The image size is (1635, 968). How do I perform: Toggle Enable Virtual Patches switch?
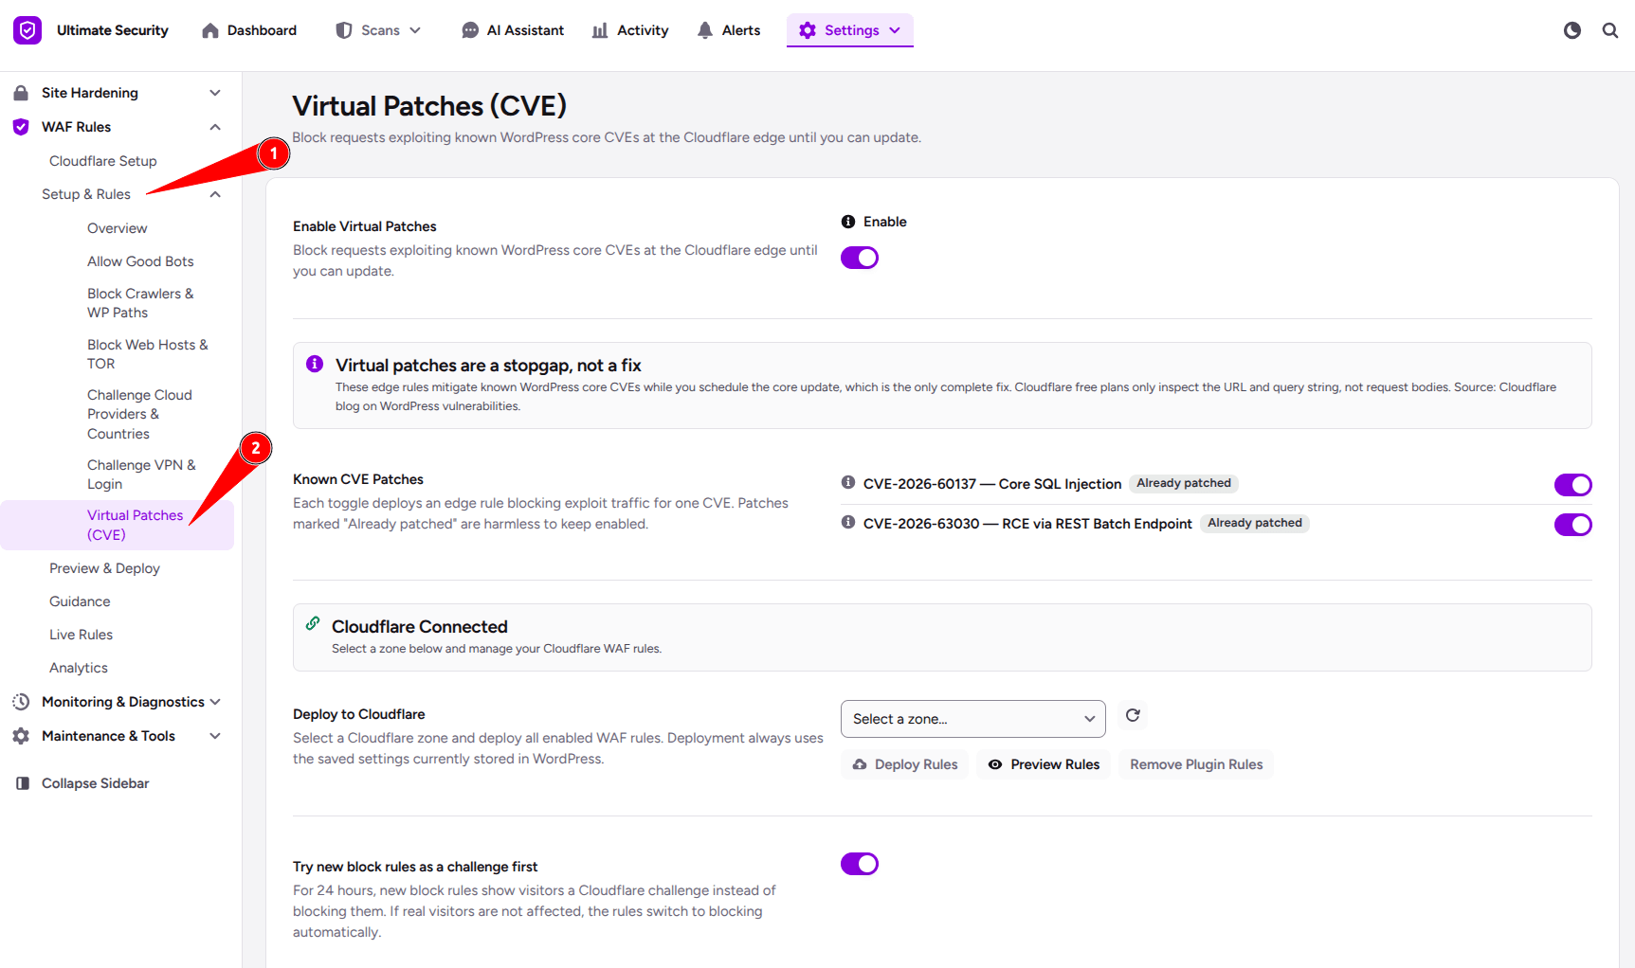(860, 258)
